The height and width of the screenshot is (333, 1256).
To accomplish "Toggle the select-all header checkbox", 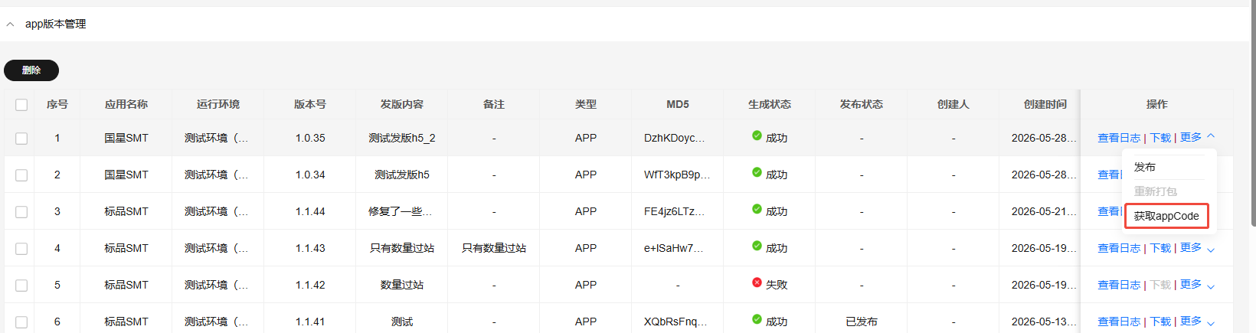I will click(x=21, y=105).
